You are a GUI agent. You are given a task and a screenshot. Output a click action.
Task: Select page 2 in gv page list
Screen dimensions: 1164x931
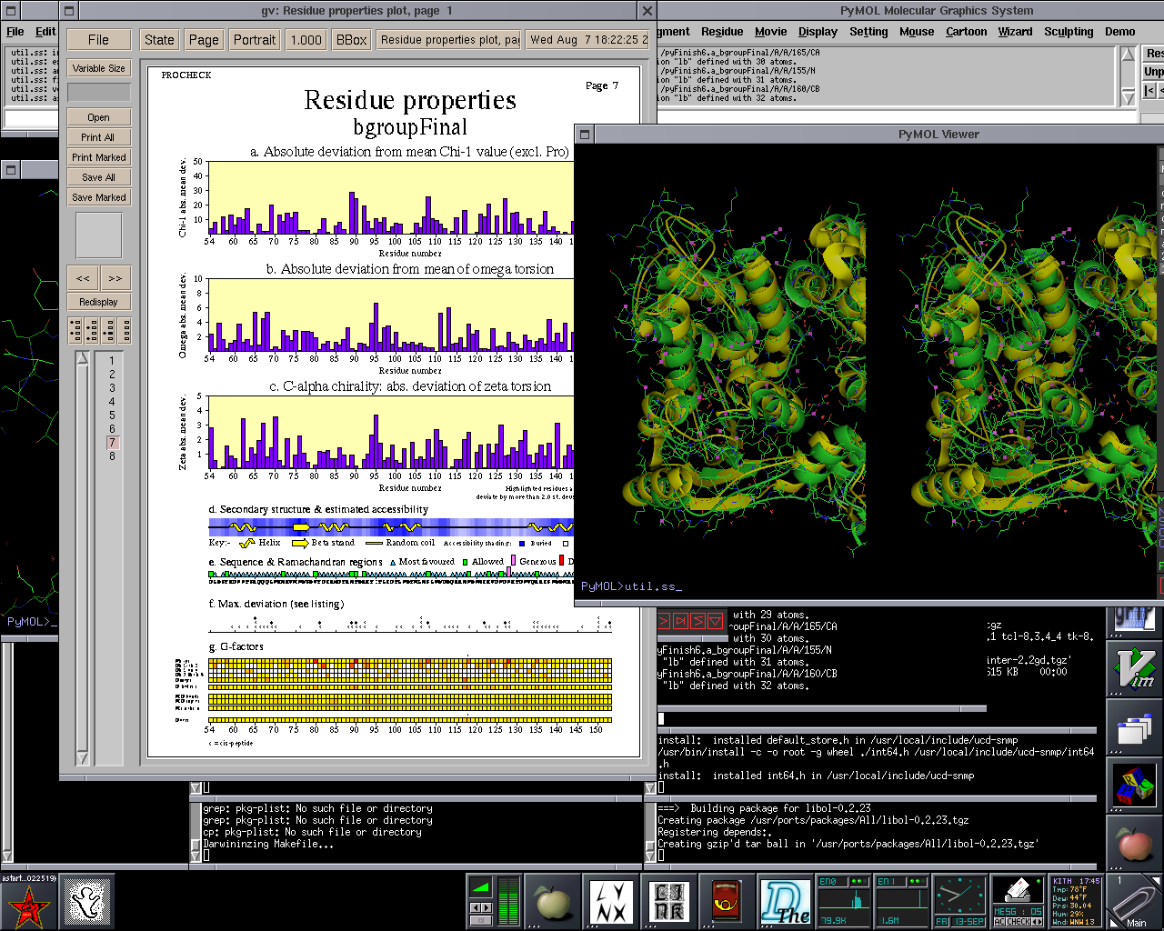112,375
